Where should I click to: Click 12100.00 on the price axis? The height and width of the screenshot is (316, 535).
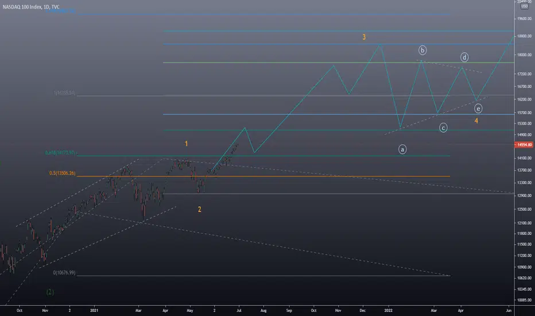[x=524, y=223]
